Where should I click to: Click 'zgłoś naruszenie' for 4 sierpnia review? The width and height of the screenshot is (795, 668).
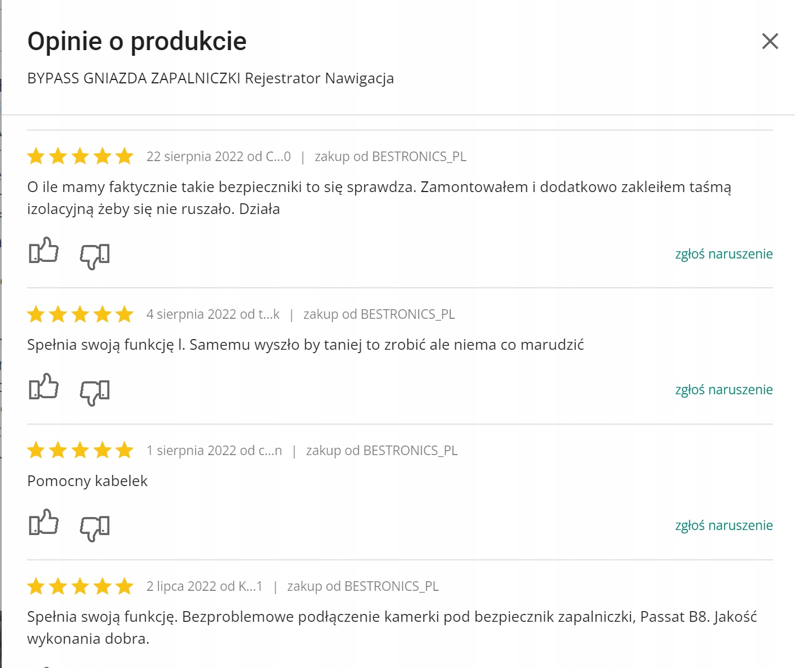(723, 390)
